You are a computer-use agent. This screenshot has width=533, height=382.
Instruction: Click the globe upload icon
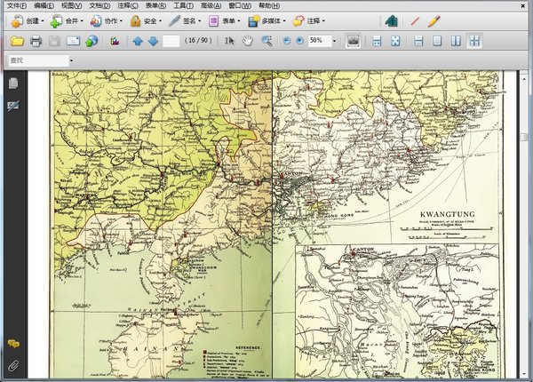[91, 41]
